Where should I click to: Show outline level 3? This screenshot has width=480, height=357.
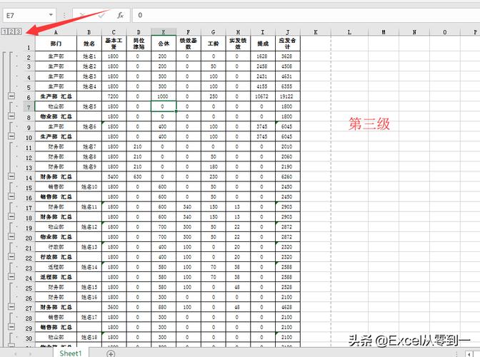[18, 31]
